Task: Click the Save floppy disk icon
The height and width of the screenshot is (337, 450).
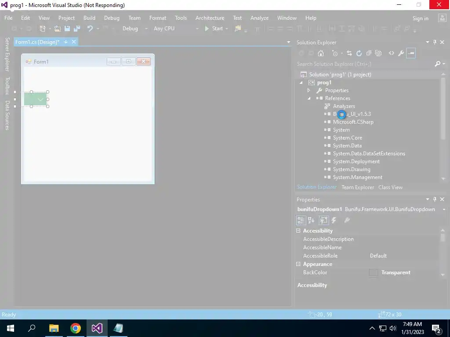Action: click(67, 29)
